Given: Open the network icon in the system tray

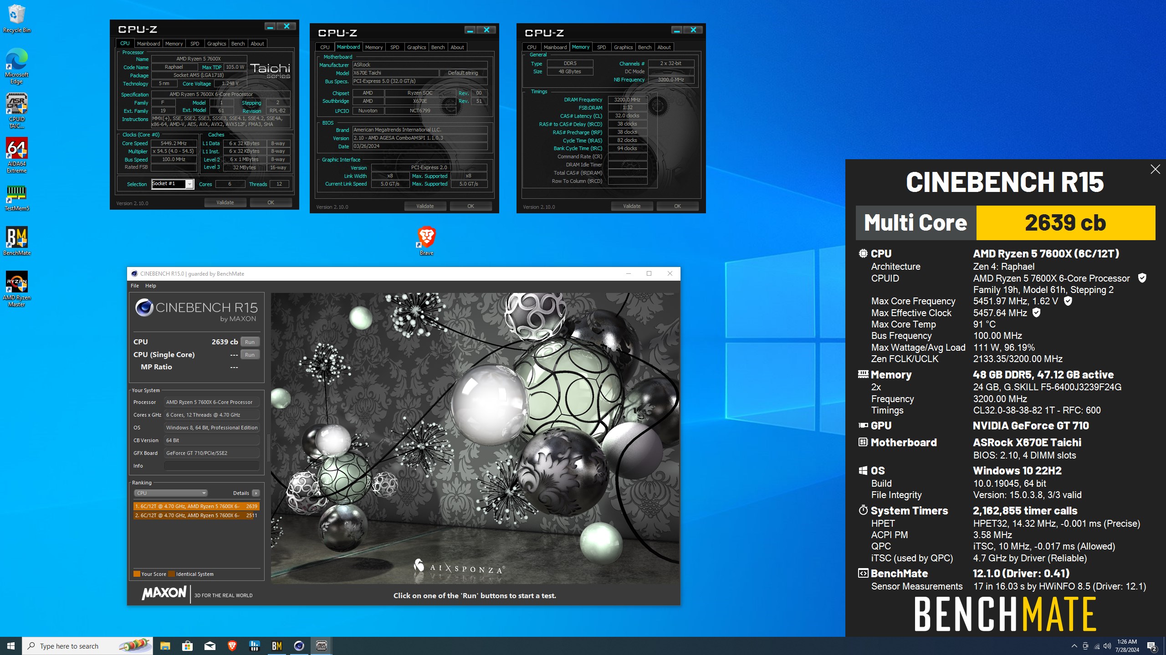Looking at the screenshot, I should 1096,646.
